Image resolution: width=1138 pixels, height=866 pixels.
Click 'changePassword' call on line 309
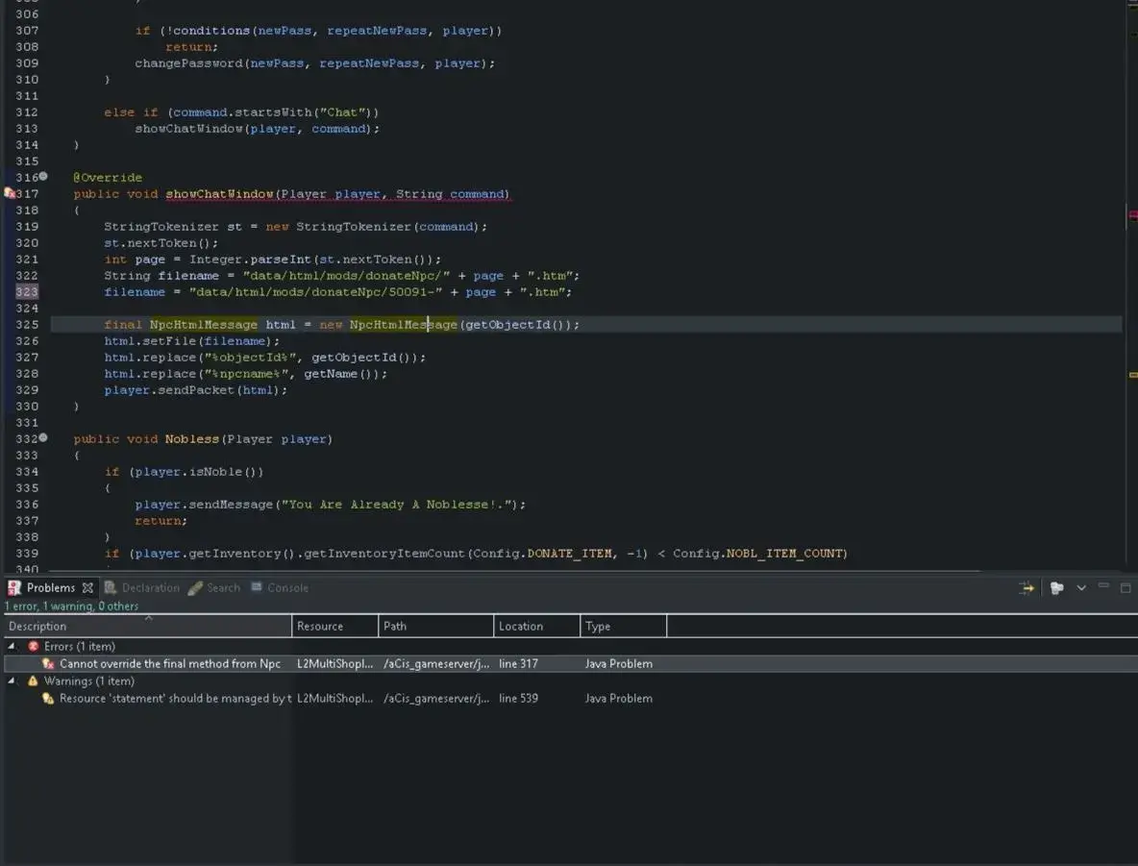coord(188,63)
